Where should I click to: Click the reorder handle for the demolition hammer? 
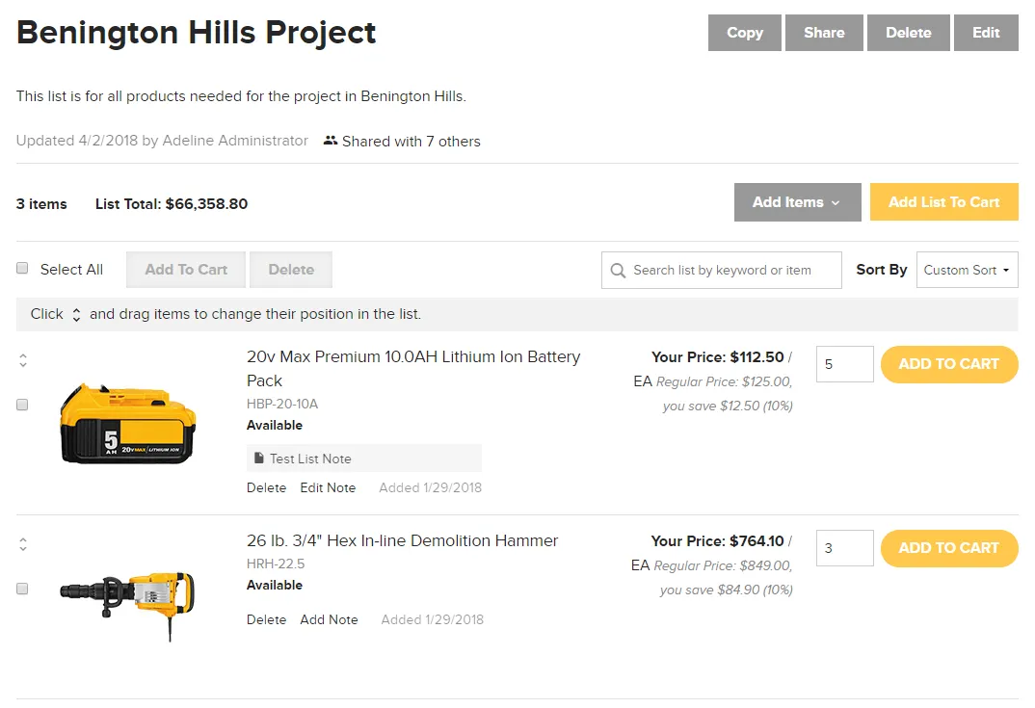23,544
